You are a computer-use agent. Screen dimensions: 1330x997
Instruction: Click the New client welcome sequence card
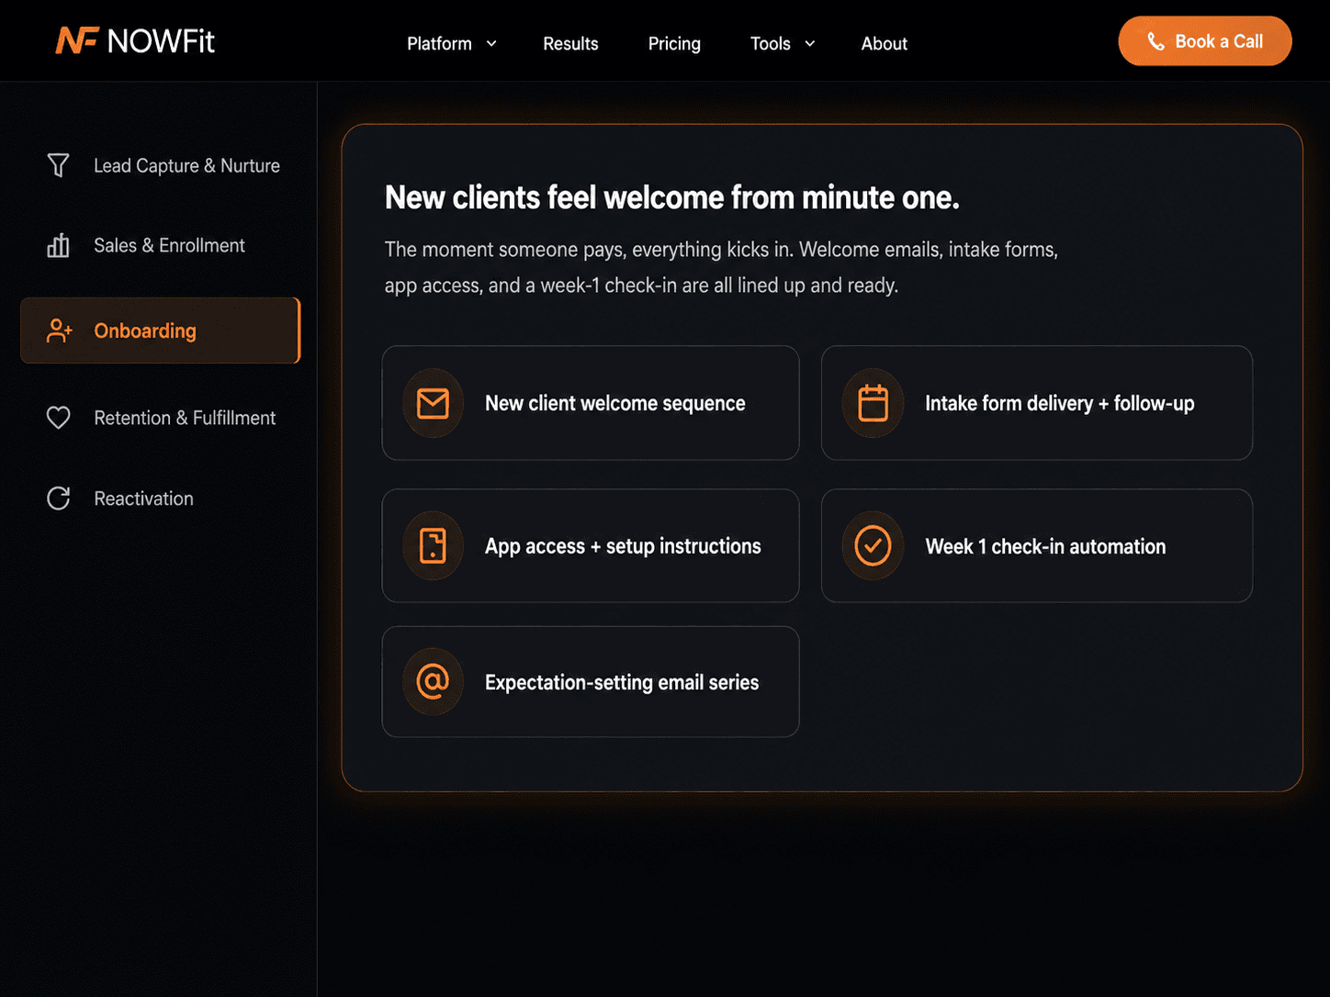pyautogui.click(x=591, y=403)
